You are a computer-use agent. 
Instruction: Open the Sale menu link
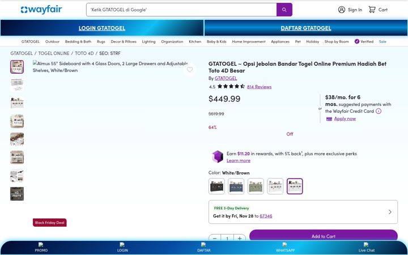[382, 41]
